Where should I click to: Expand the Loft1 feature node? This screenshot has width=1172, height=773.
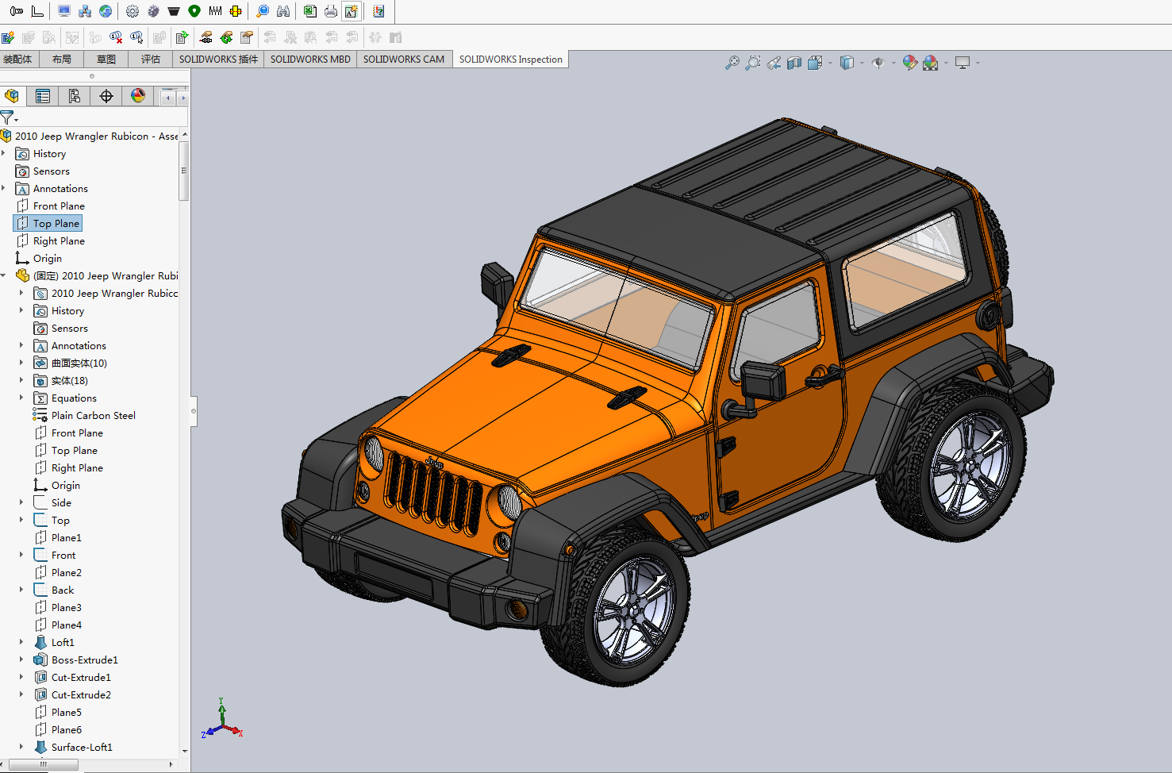pyautogui.click(x=21, y=642)
